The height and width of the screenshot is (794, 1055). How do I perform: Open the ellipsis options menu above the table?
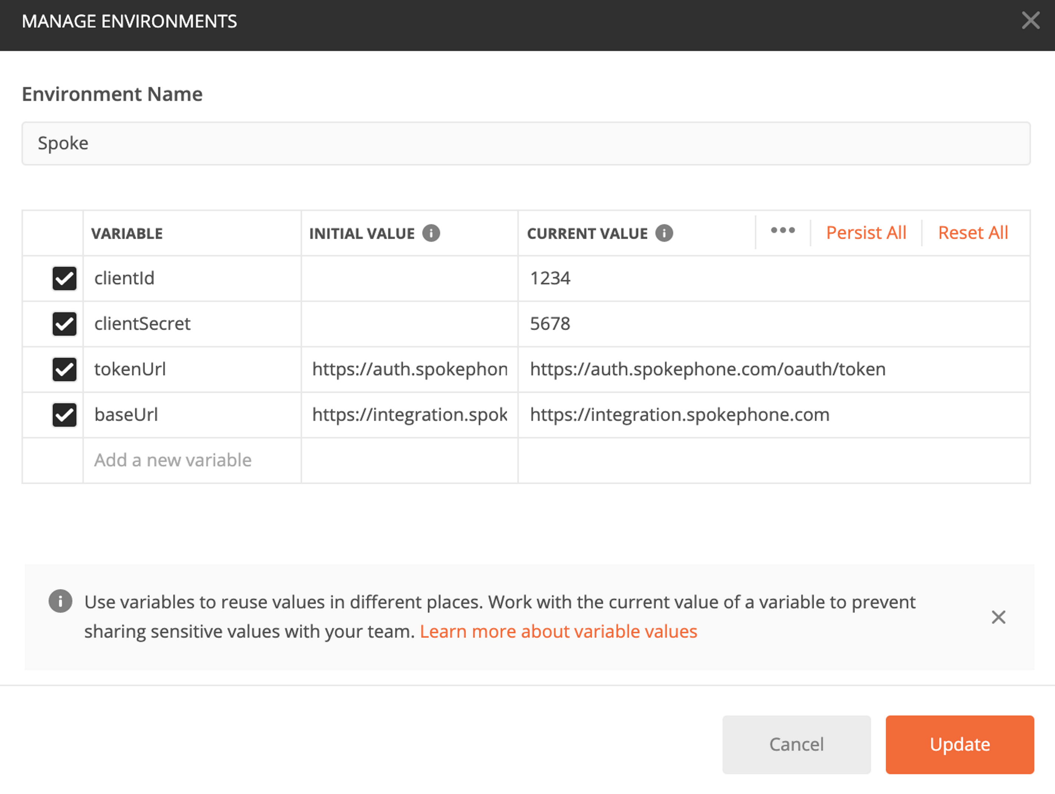[x=782, y=231]
